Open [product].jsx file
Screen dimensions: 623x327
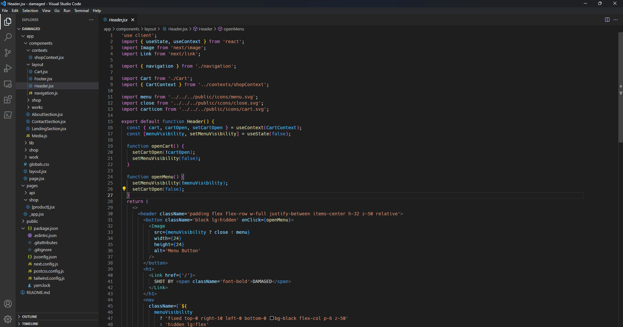tap(57, 207)
